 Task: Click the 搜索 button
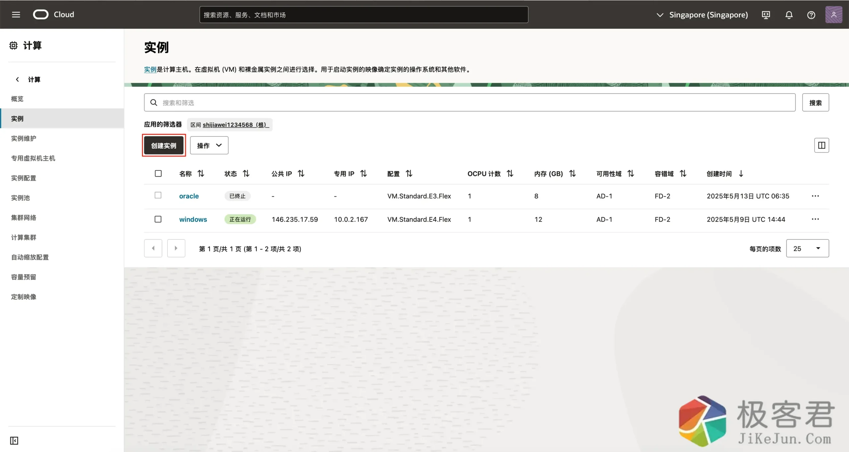(x=816, y=102)
